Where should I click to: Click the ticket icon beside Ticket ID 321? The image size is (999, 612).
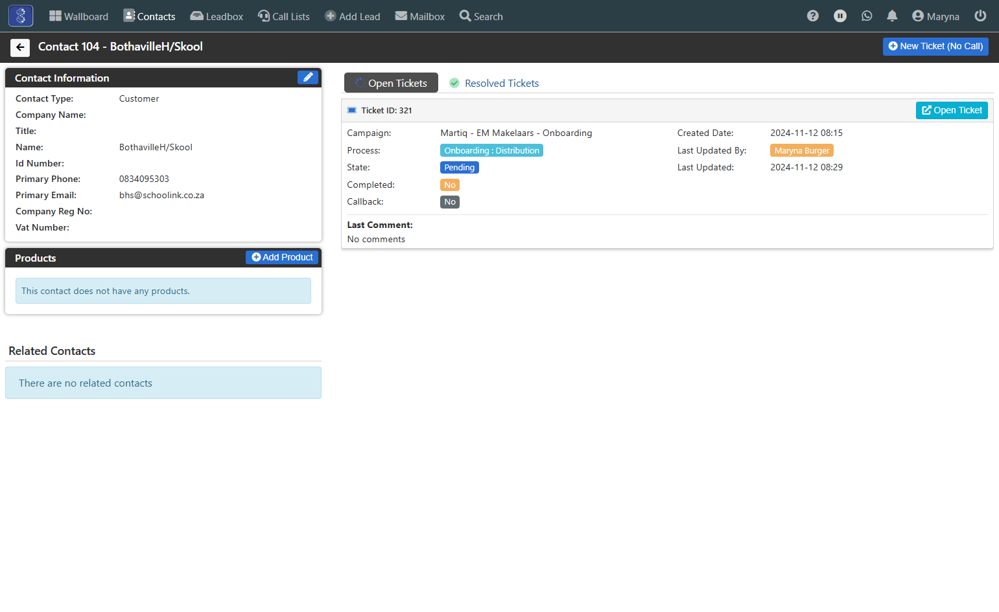click(x=352, y=111)
